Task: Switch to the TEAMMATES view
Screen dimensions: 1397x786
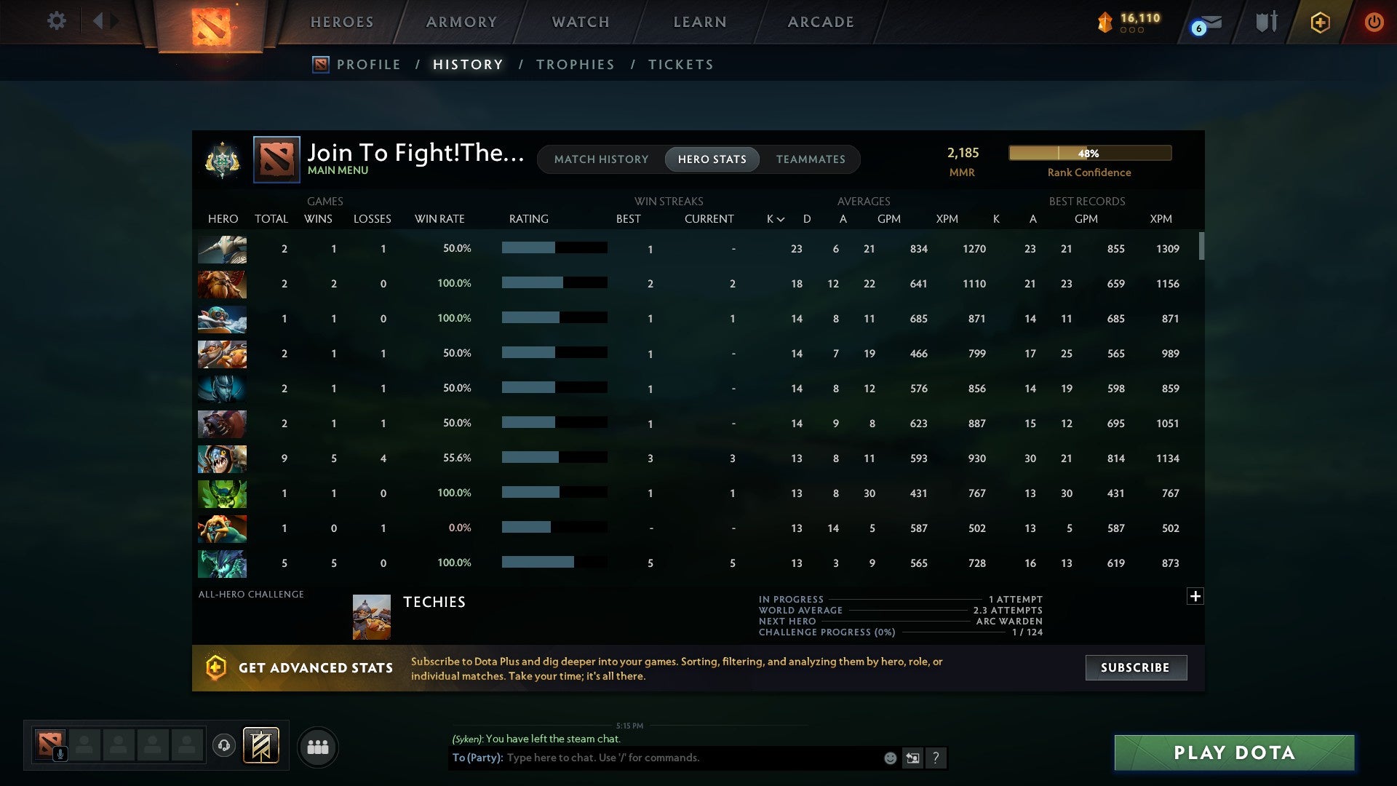Action: [x=811, y=159]
